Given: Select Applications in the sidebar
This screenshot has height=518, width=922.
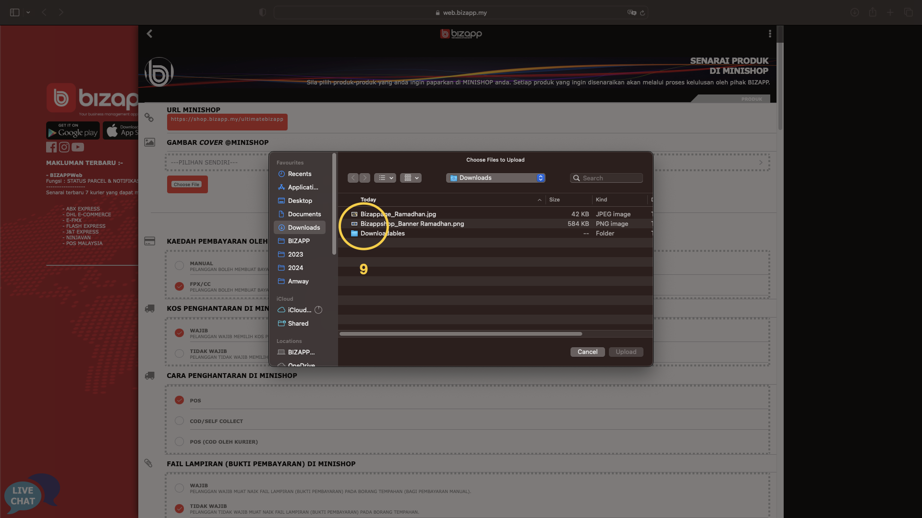Looking at the screenshot, I should [300, 188].
